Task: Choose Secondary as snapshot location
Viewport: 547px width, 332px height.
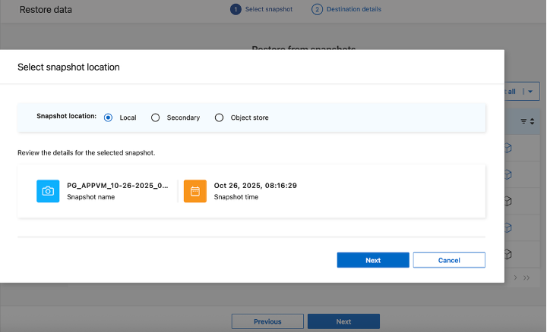Action: pyautogui.click(x=156, y=117)
